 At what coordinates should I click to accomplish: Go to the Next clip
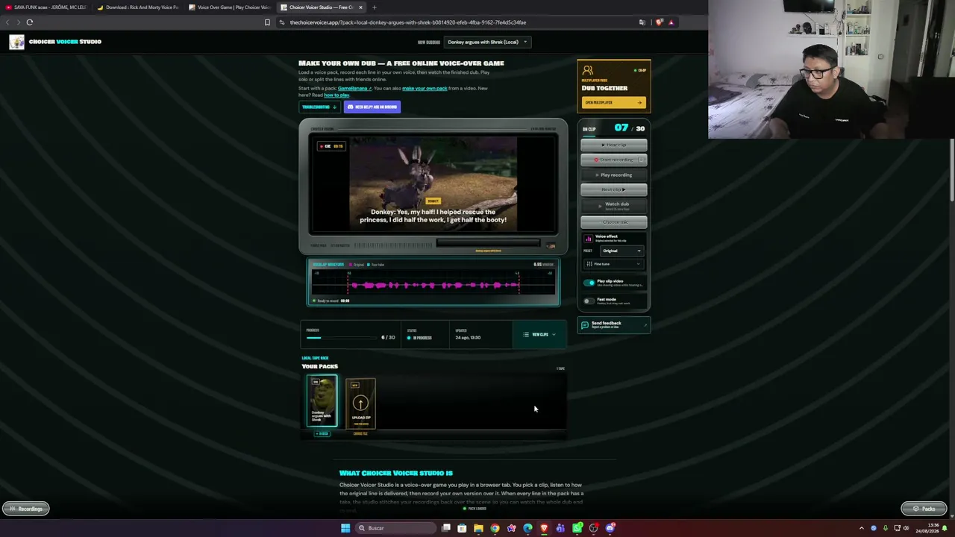(x=614, y=189)
